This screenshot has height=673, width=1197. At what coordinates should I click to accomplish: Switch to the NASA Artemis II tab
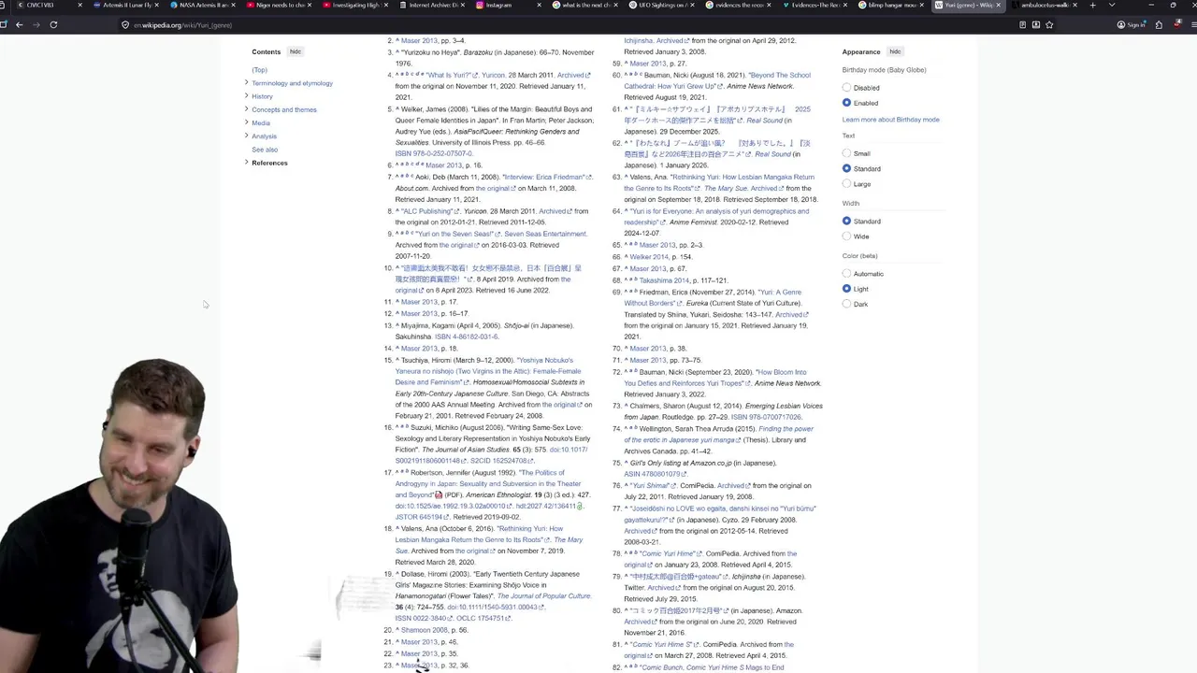(x=201, y=6)
